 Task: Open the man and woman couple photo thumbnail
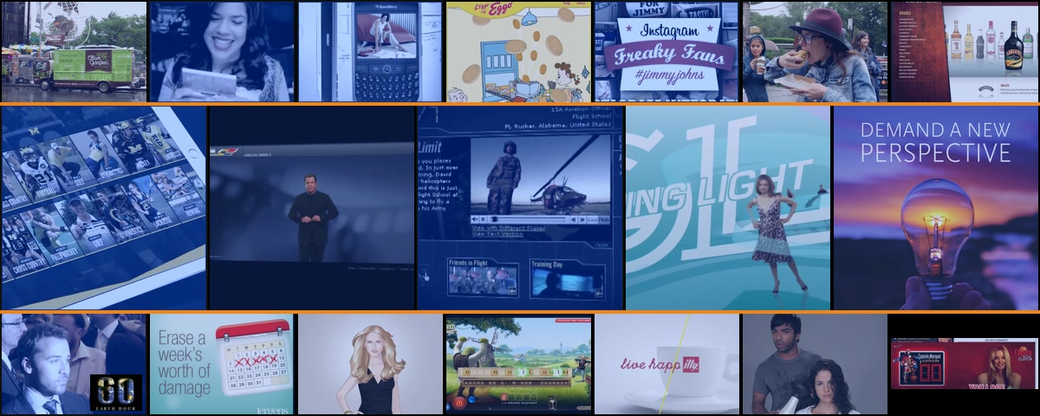point(815,364)
